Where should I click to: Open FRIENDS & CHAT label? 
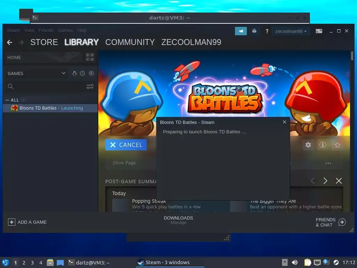pos(326,222)
